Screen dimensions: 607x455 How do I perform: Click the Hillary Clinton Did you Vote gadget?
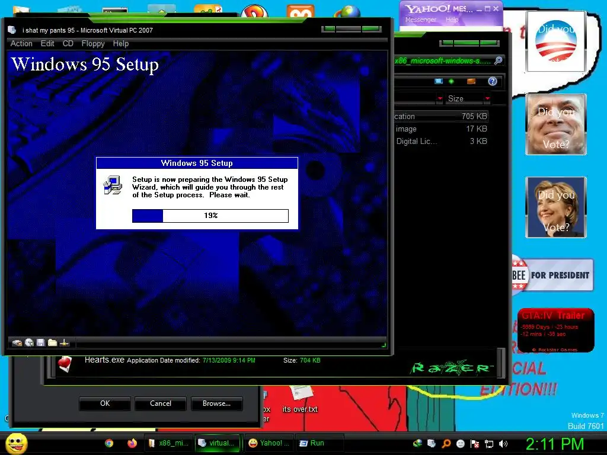[556, 207]
